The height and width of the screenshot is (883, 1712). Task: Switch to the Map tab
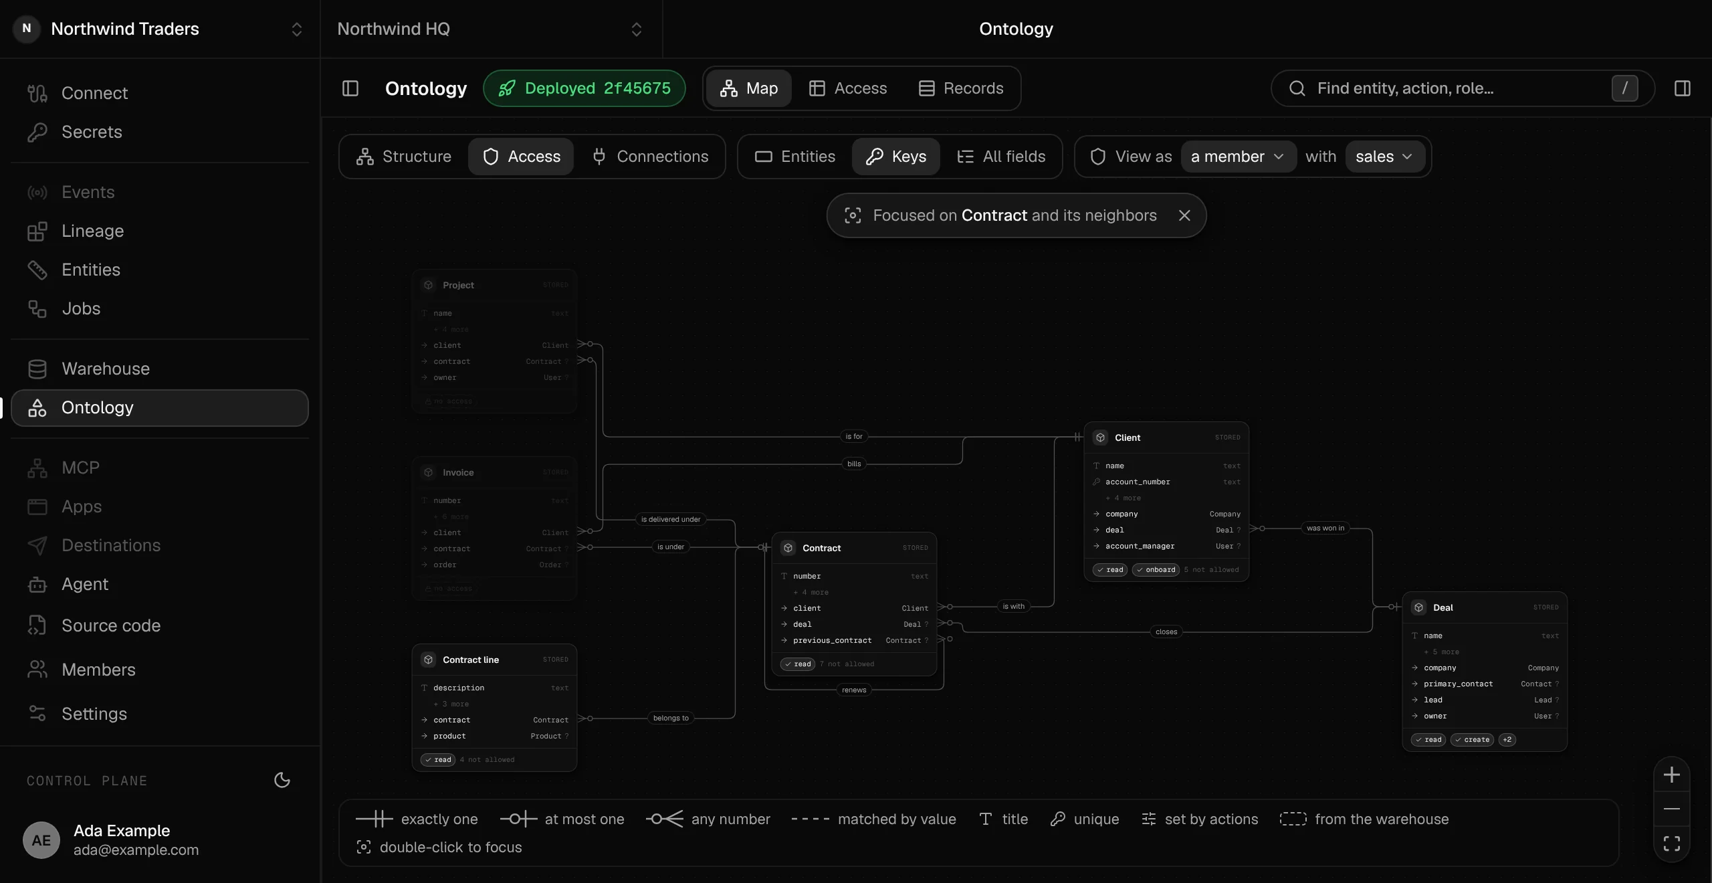[x=749, y=88]
